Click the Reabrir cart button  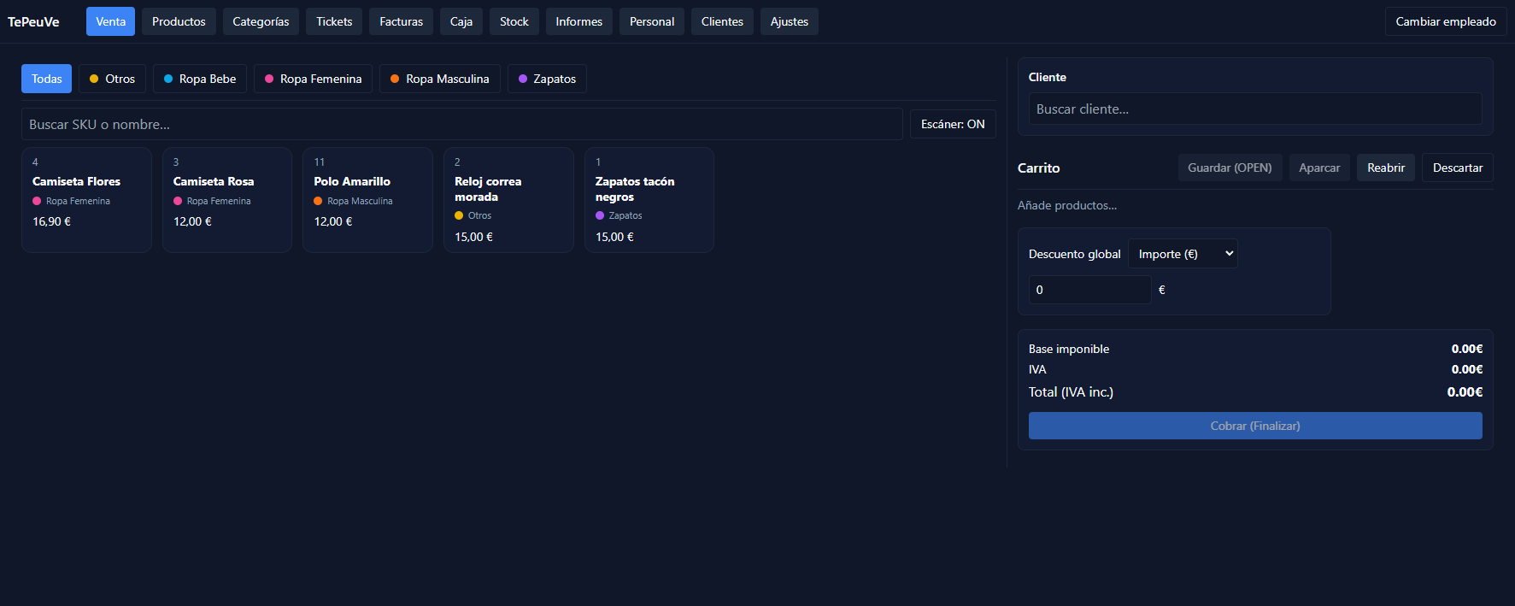click(x=1385, y=168)
